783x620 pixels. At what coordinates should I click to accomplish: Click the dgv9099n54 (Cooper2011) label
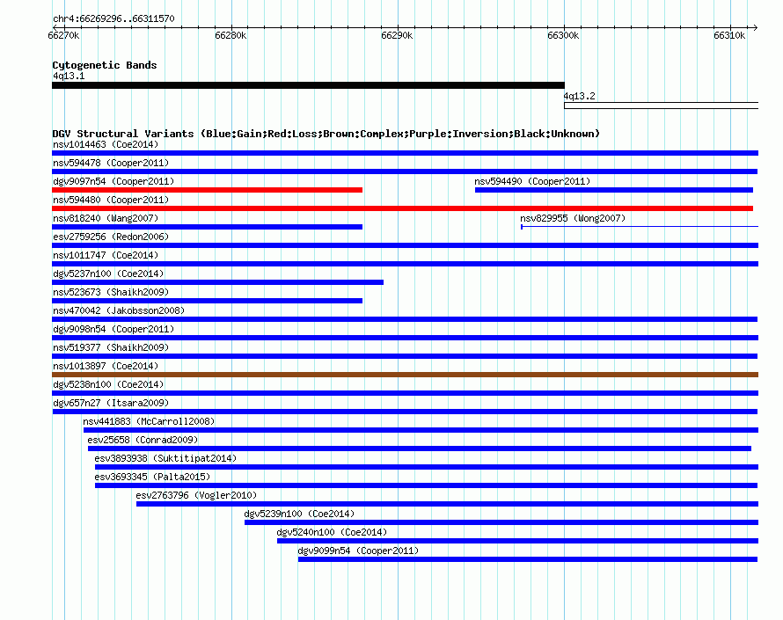[x=358, y=551]
